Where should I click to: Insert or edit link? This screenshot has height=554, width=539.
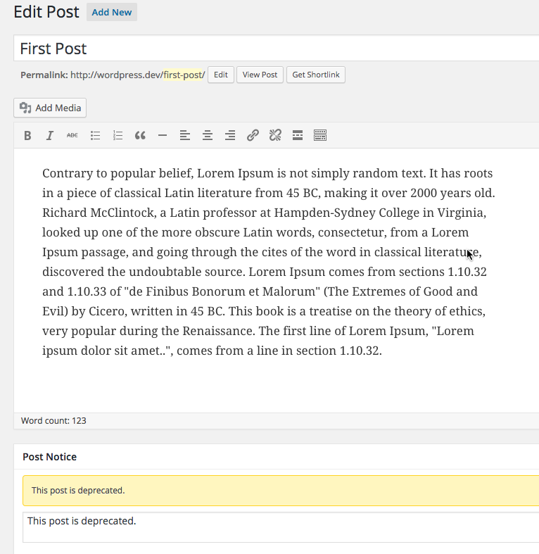click(x=253, y=135)
